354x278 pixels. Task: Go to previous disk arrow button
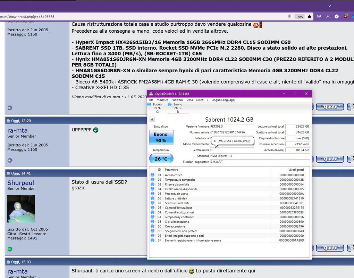pyautogui.click(x=152, y=119)
